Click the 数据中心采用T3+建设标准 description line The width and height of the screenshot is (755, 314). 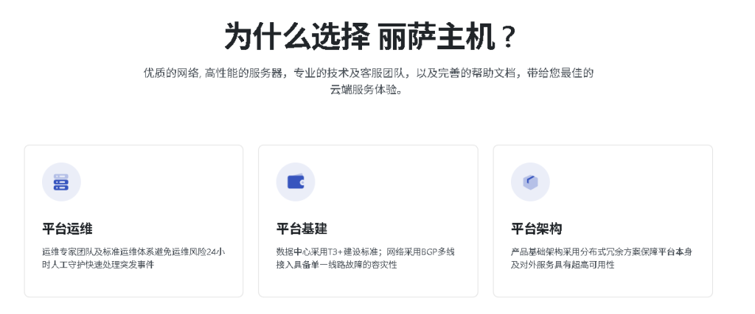point(365,251)
